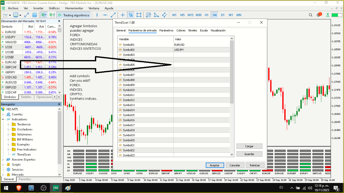This screenshot has height=193, width=344.
Task: Switch chart timeframe to D1
Action: click(223, 15)
